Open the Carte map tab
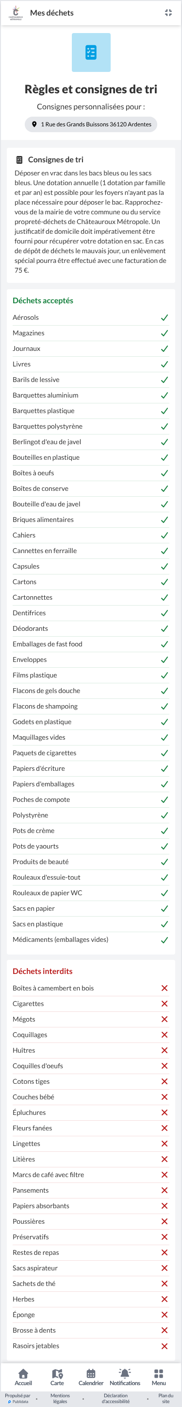This screenshot has height=1407, width=182. (x=57, y=1377)
